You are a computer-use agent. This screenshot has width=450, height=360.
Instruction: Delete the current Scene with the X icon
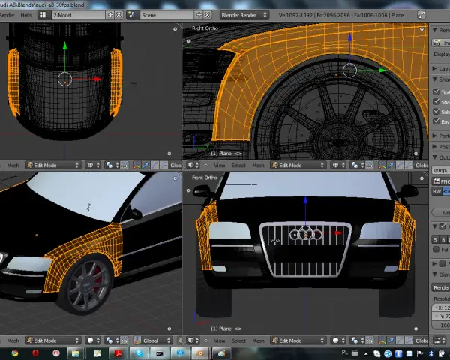[x=208, y=15]
